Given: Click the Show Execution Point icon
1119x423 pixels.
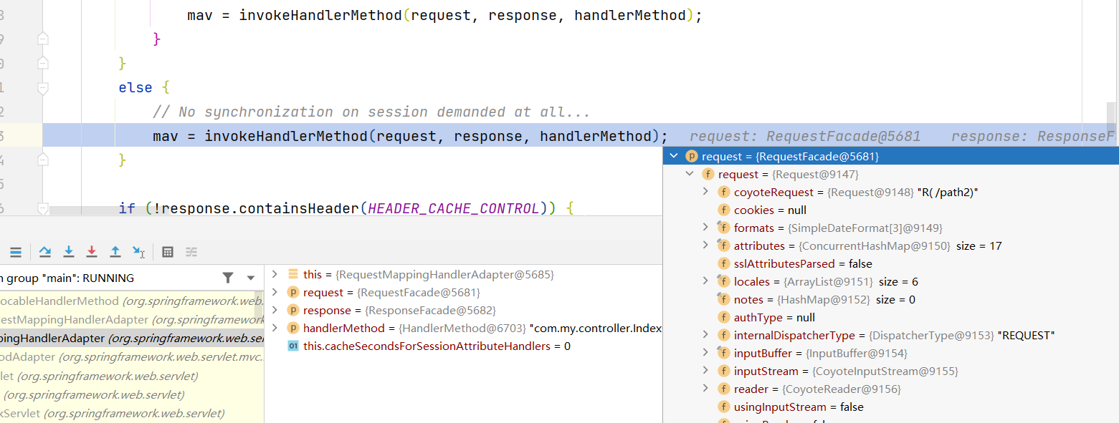Looking at the screenshot, I should coord(15,252).
